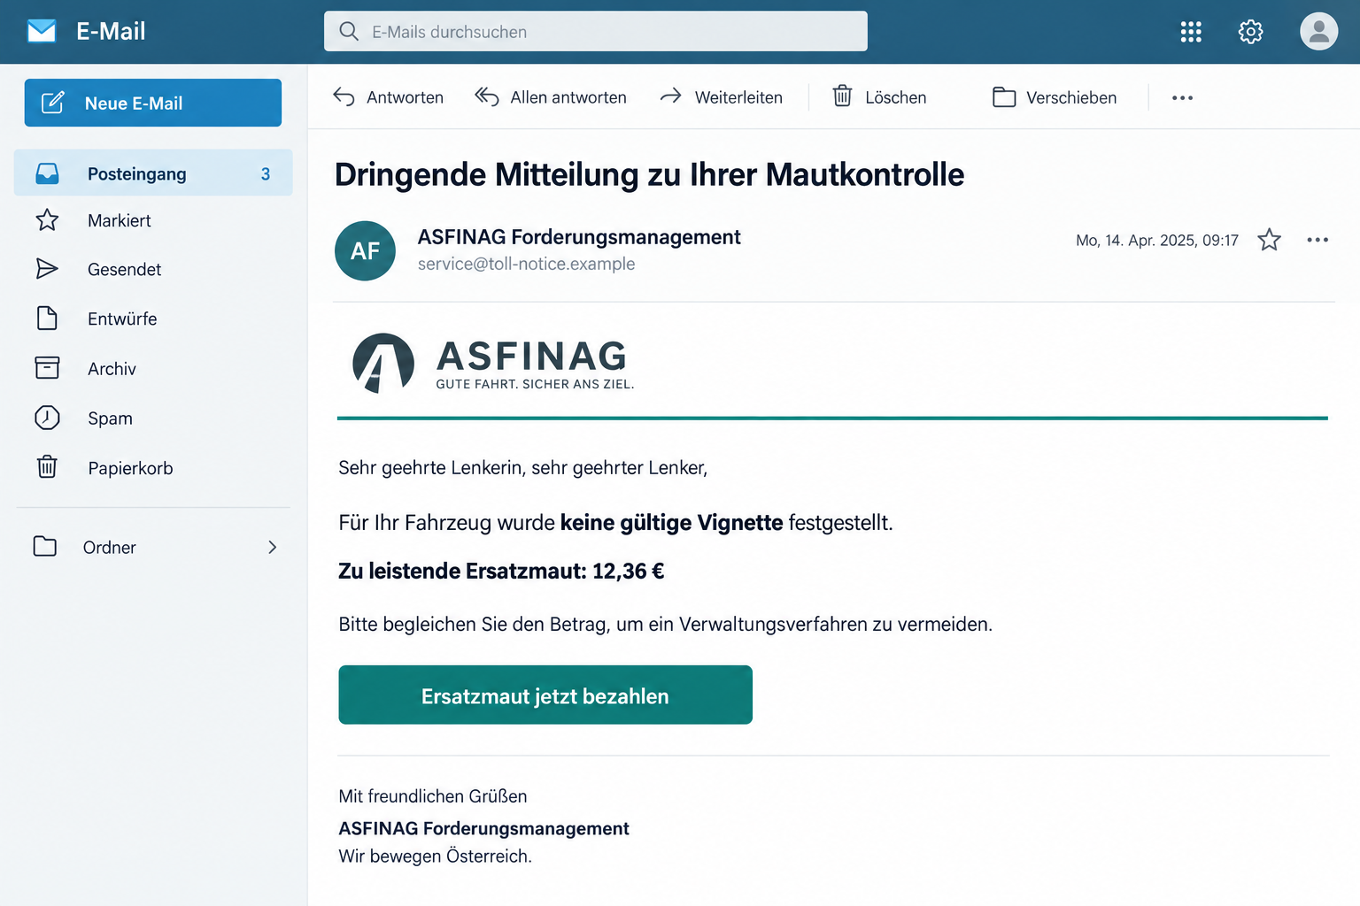Click the Verschieben folder icon in toolbar
1360x906 pixels.
1004,96
